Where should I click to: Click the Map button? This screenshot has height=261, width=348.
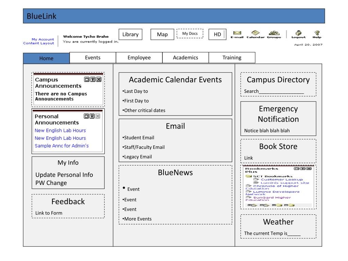[x=162, y=34]
